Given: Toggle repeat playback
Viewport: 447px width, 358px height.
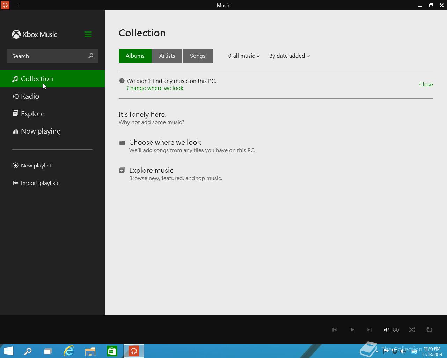Looking at the screenshot, I should pyautogui.click(x=430, y=330).
